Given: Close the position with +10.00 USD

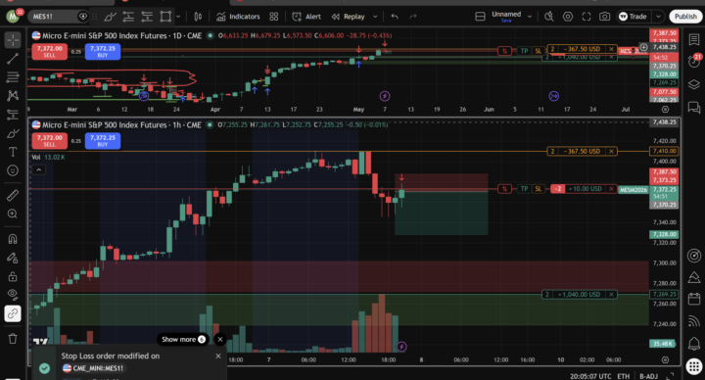Looking at the screenshot, I should [611, 189].
